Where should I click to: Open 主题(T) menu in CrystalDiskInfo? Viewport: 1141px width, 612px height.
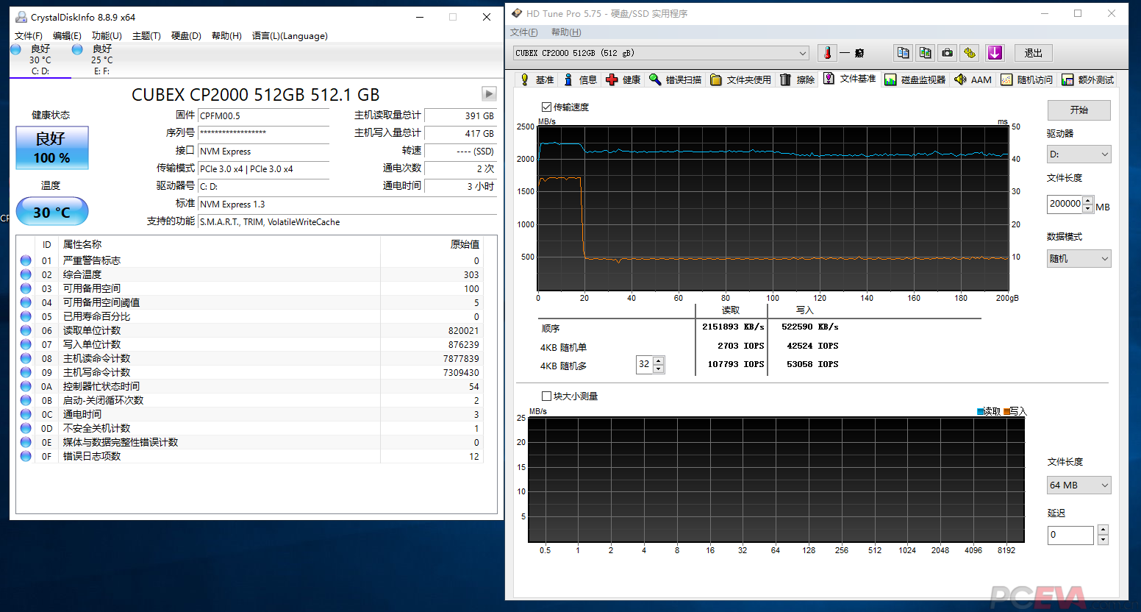pos(146,36)
